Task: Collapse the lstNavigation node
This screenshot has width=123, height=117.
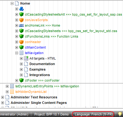Action: (17, 53)
